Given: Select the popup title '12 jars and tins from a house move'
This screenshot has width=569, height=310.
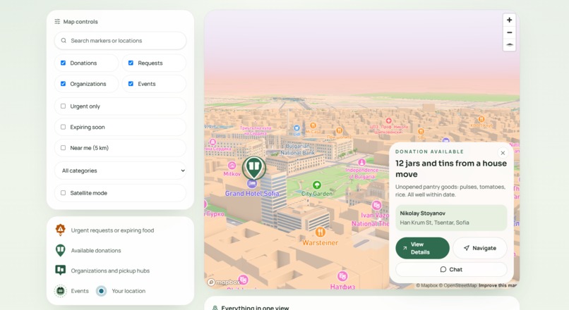Looking at the screenshot, I should 450,169.
